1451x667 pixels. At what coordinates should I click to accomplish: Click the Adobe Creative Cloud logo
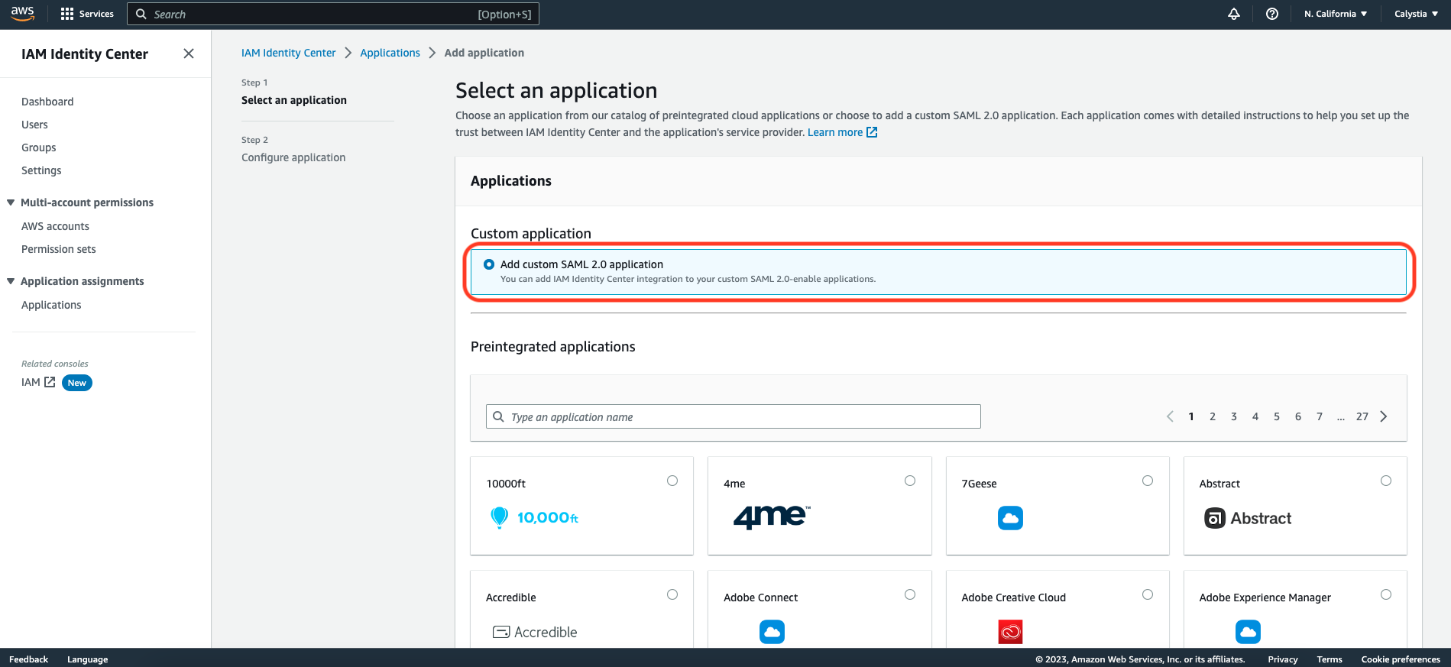coord(1010,632)
